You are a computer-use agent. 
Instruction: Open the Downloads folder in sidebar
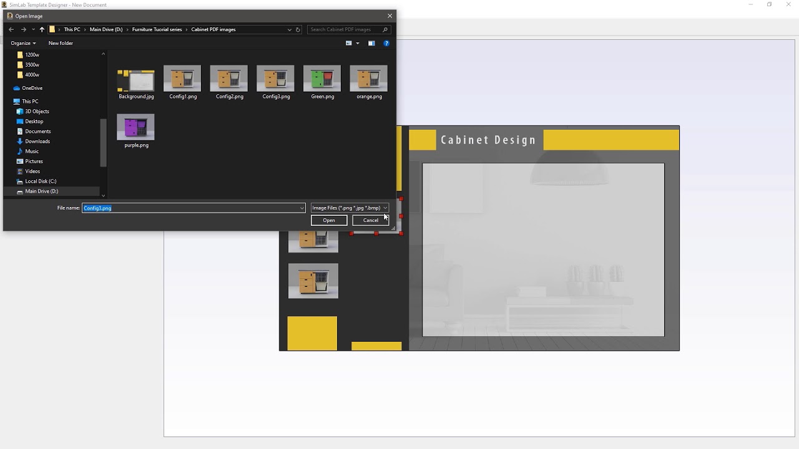(37, 142)
